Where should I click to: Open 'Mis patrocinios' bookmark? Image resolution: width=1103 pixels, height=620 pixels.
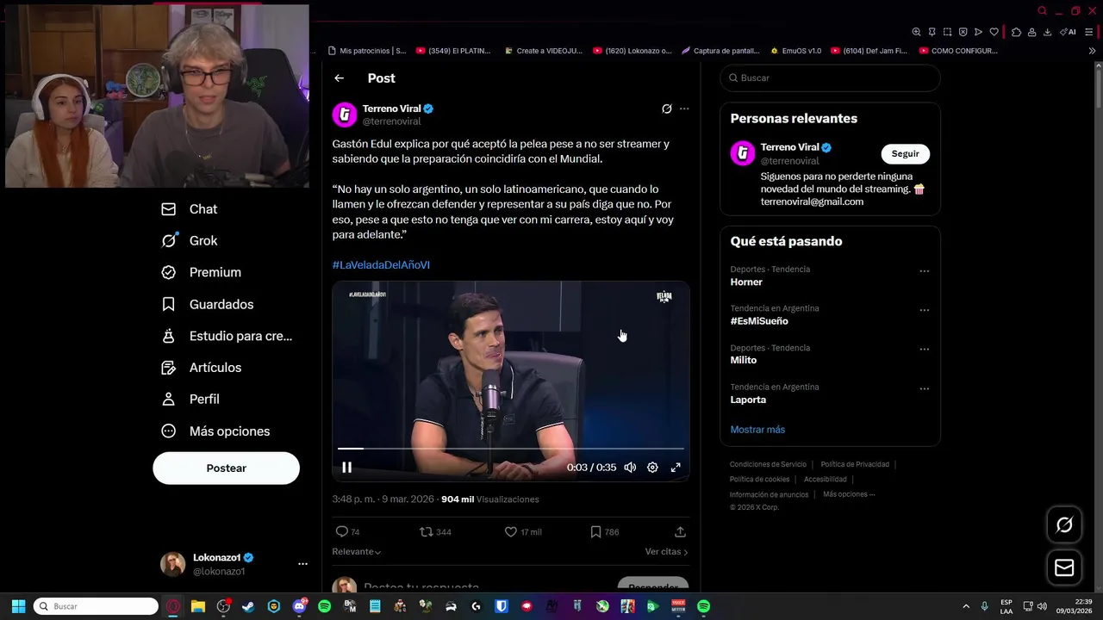[366, 51]
